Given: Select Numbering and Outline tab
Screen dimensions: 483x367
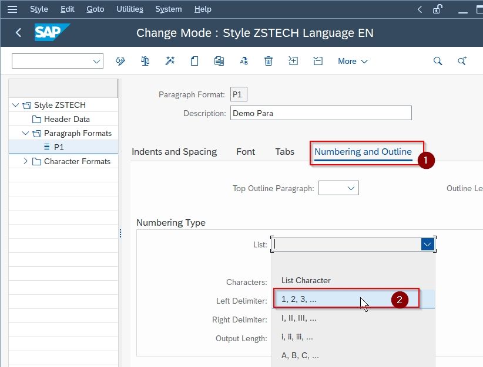Looking at the screenshot, I should (363, 151).
